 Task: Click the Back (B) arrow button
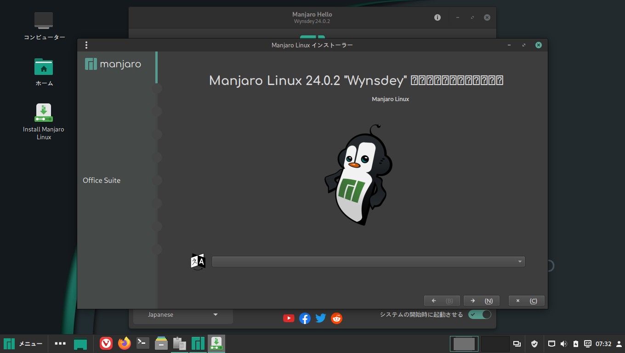coord(442,301)
